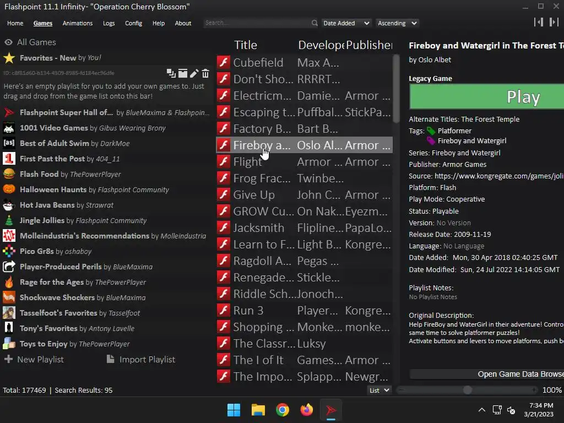Click the Flash icon beside Cubefield

coord(224,62)
